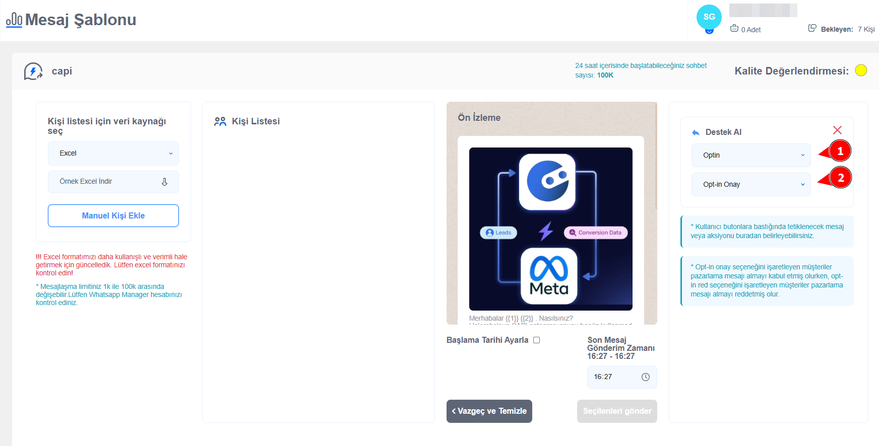Enable the Başlama Tarihi Ayarla checkbox
879x446 pixels.
click(x=536, y=340)
